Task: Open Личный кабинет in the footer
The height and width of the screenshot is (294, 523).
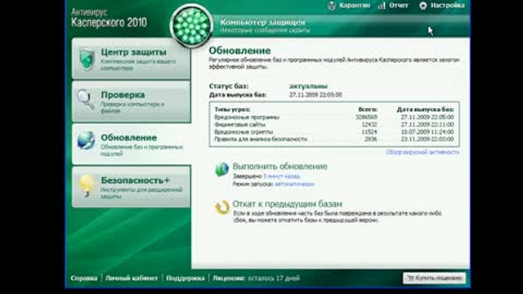Action: [132, 278]
